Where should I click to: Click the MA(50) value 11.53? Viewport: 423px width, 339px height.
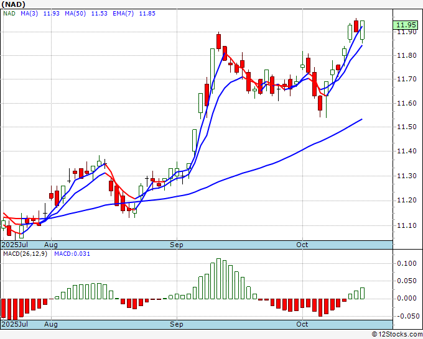(100, 14)
